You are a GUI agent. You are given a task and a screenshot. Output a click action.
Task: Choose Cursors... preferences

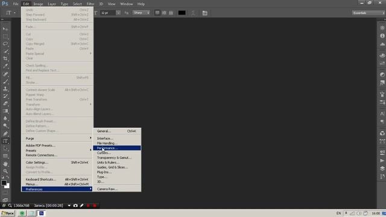[x=117, y=153]
